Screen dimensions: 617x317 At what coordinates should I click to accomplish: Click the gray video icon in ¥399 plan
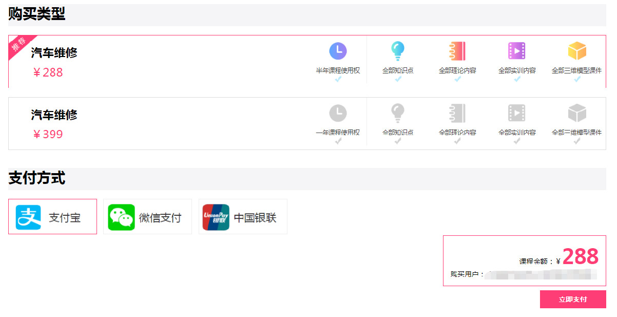tap(517, 113)
